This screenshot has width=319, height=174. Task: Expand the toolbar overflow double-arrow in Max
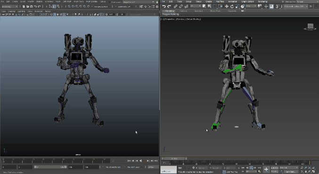click(x=311, y=6)
